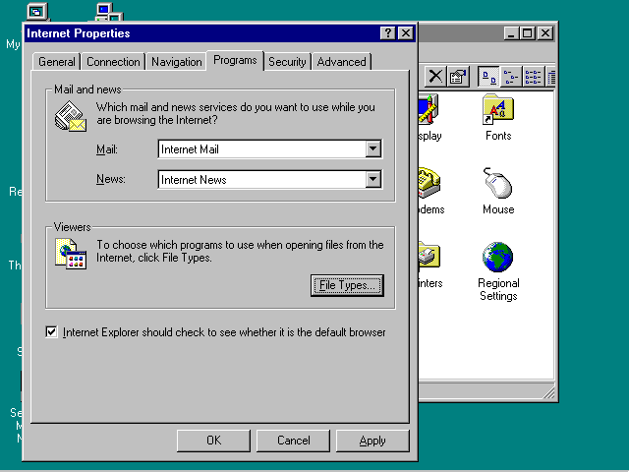This screenshot has width=629, height=472.
Task: Select List view in Control Panel toolbar
Action: coord(533,77)
